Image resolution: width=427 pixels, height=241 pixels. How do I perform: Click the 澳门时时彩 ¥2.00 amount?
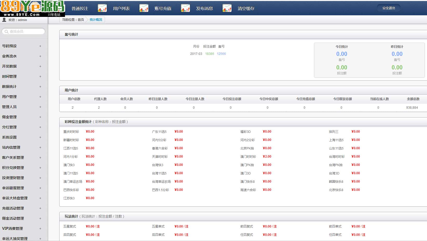pos(267,157)
